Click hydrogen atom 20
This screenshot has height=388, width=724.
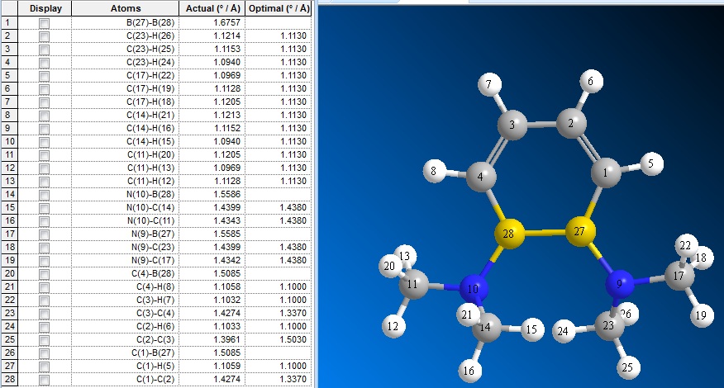coord(390,266)
